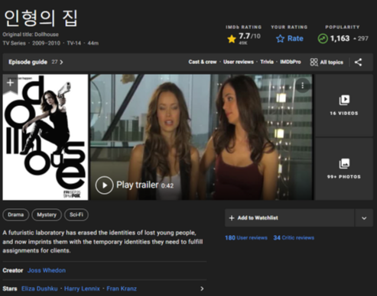Expand the watchlist options dropdown arrow
Image resolution: width=377 pixels, height=296 pixels.
click(364, 218)
